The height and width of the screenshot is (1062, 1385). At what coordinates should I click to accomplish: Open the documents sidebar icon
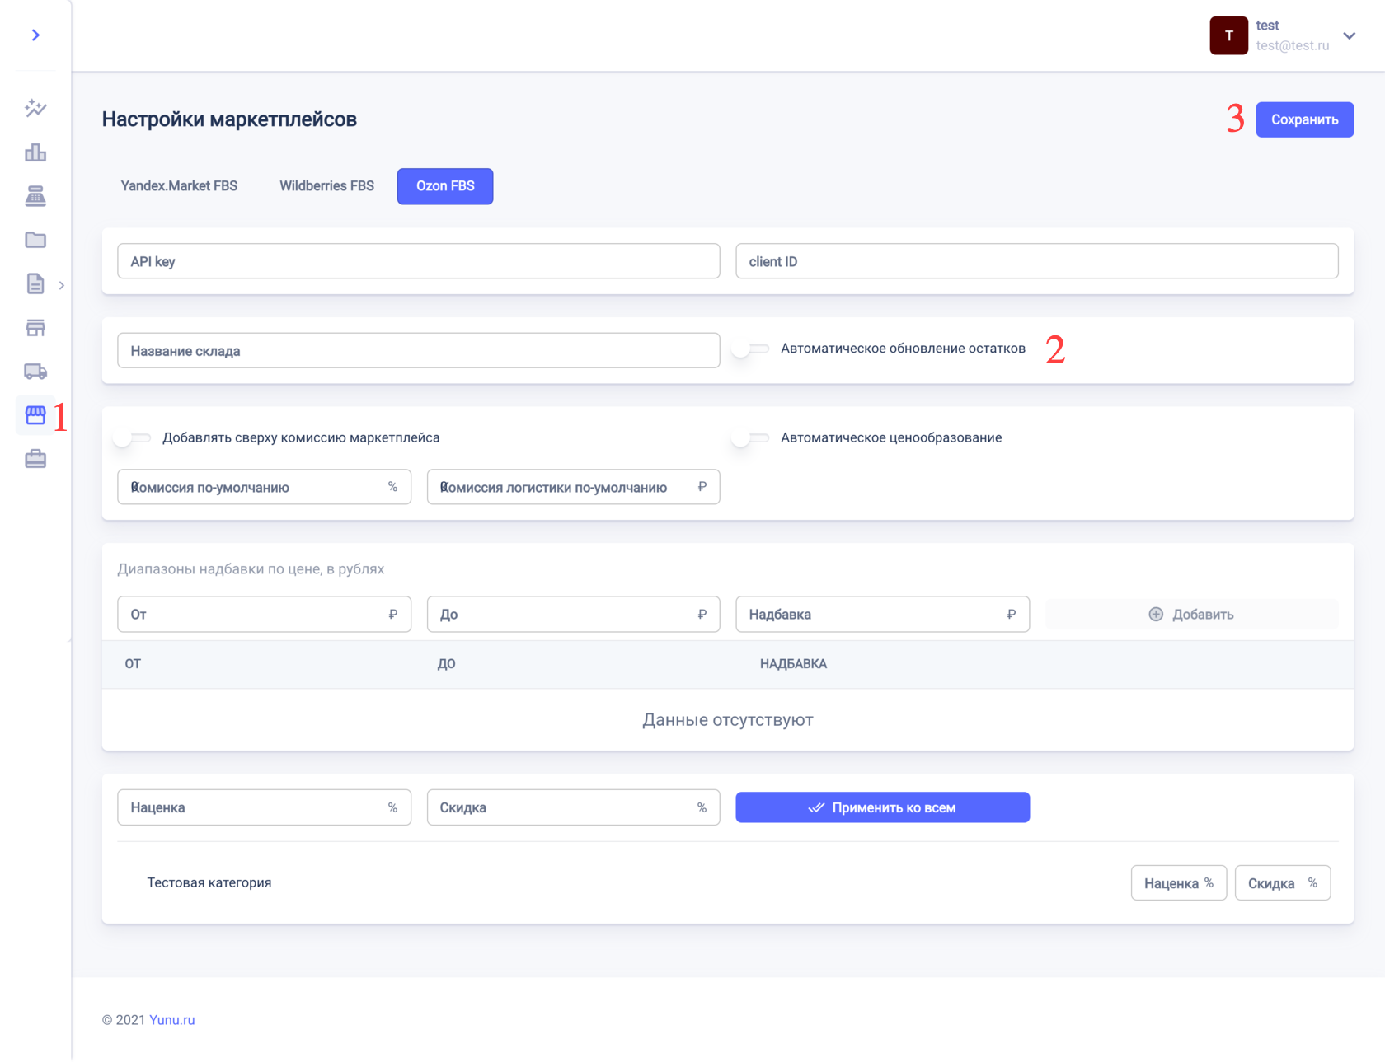(35, 283)
